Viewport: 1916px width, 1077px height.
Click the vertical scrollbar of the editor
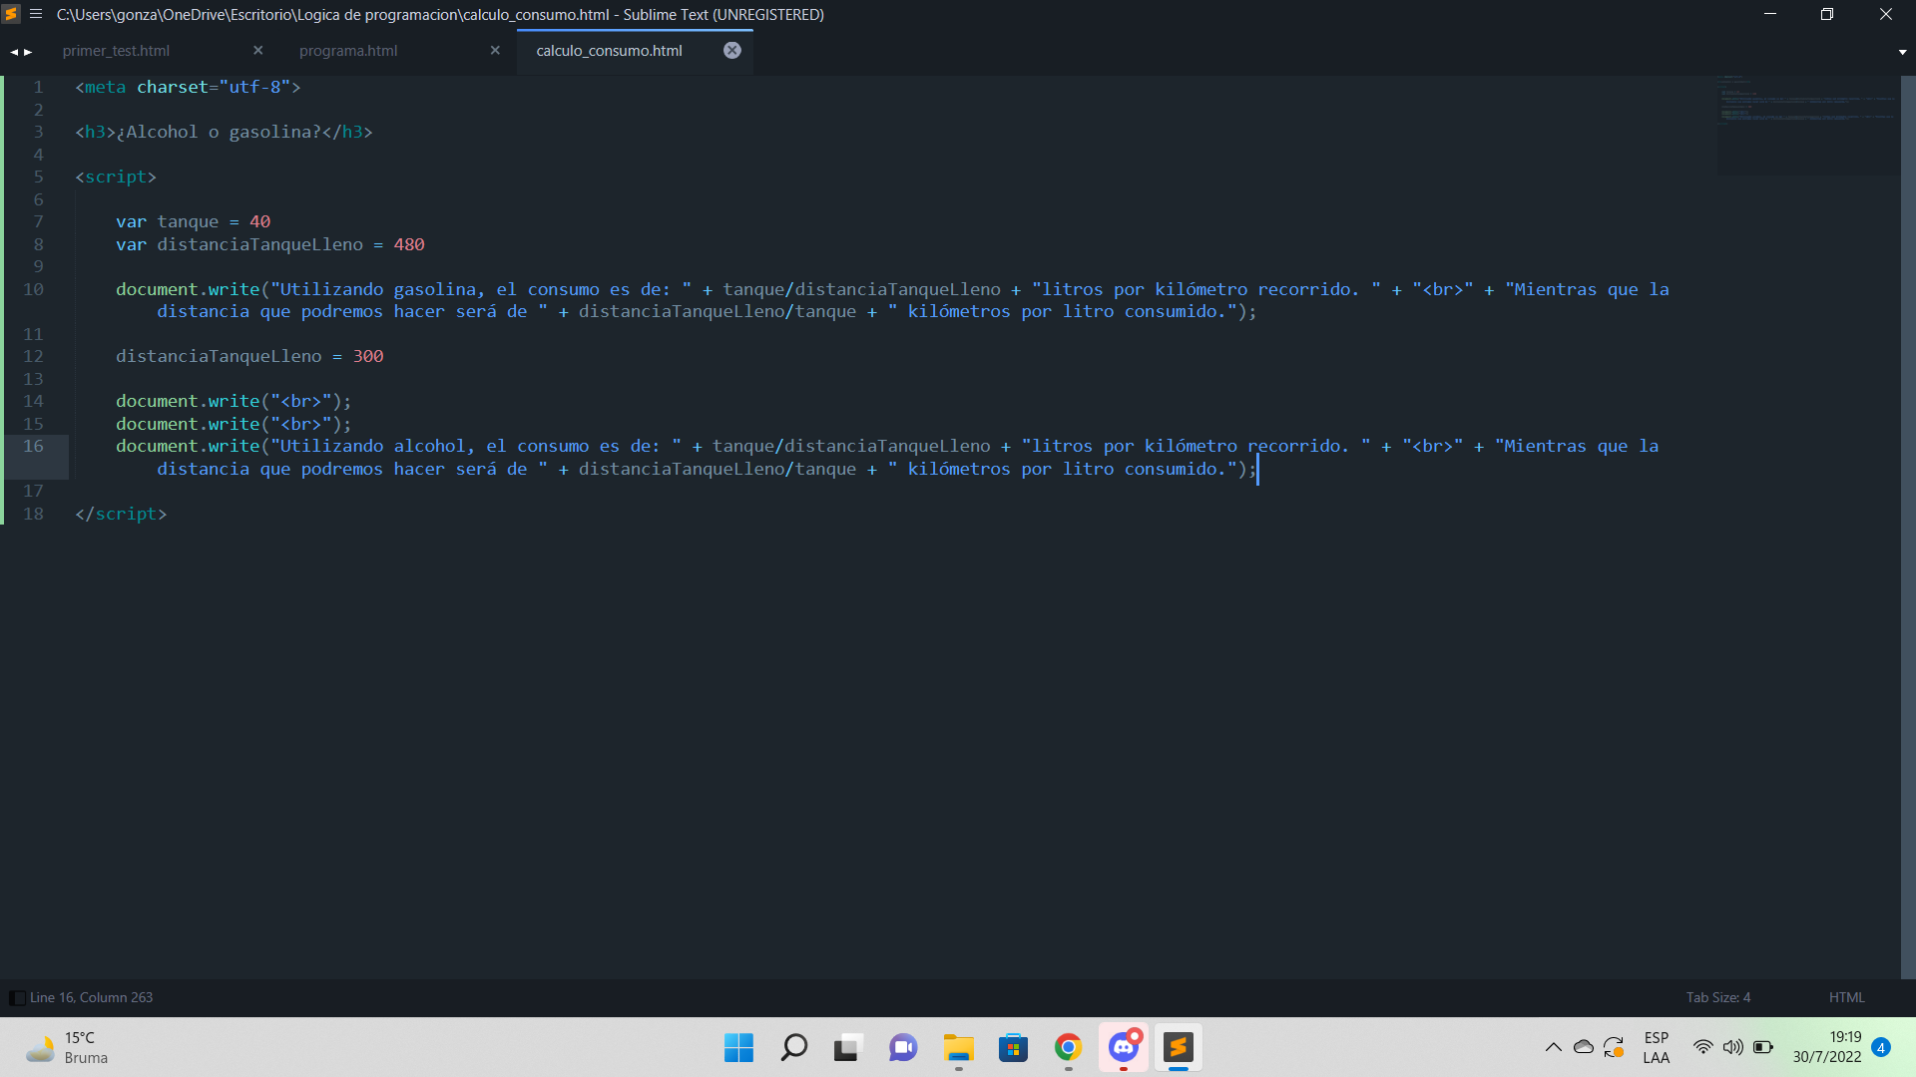click(1908, 527)
